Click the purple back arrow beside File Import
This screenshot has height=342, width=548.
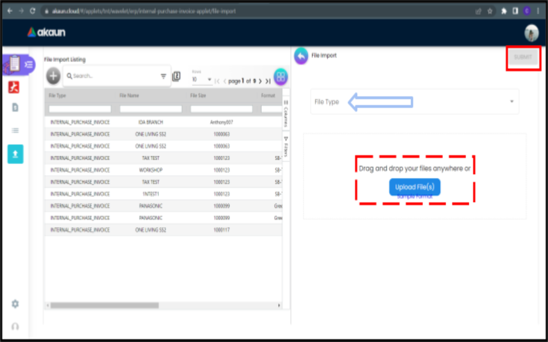point(301,56)
